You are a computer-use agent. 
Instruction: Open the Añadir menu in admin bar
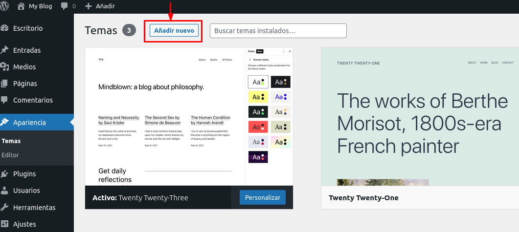[105, 6]
